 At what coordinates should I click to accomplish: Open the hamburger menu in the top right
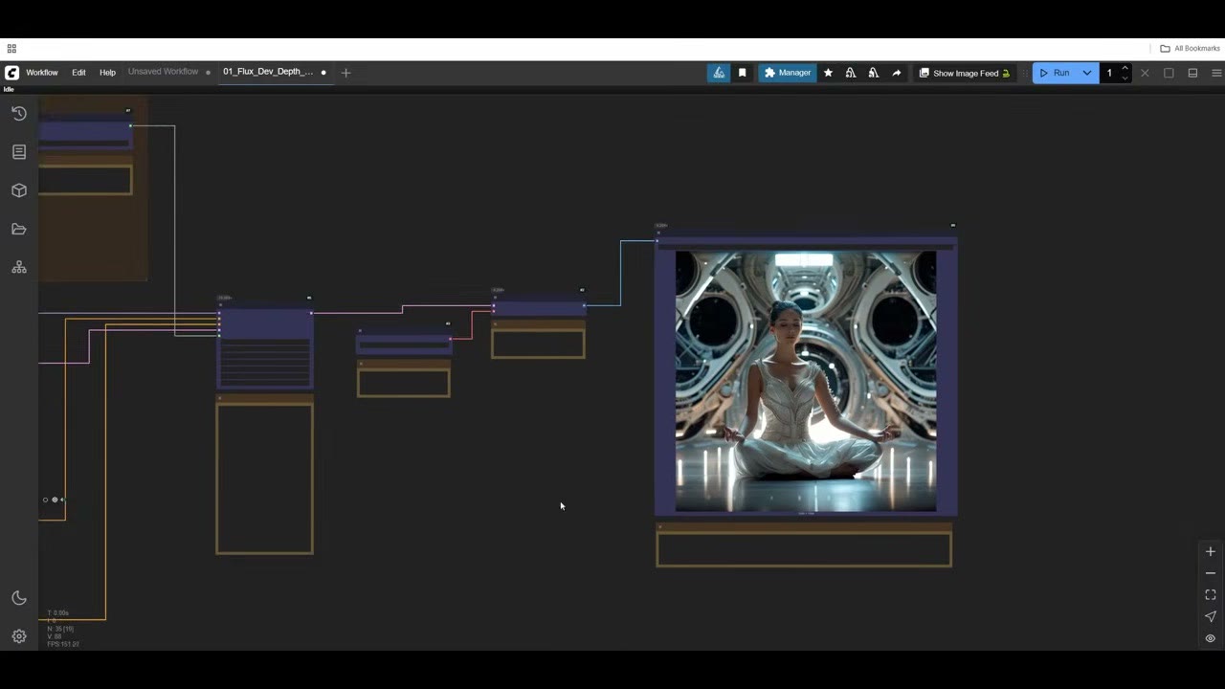coord(1216,73)
